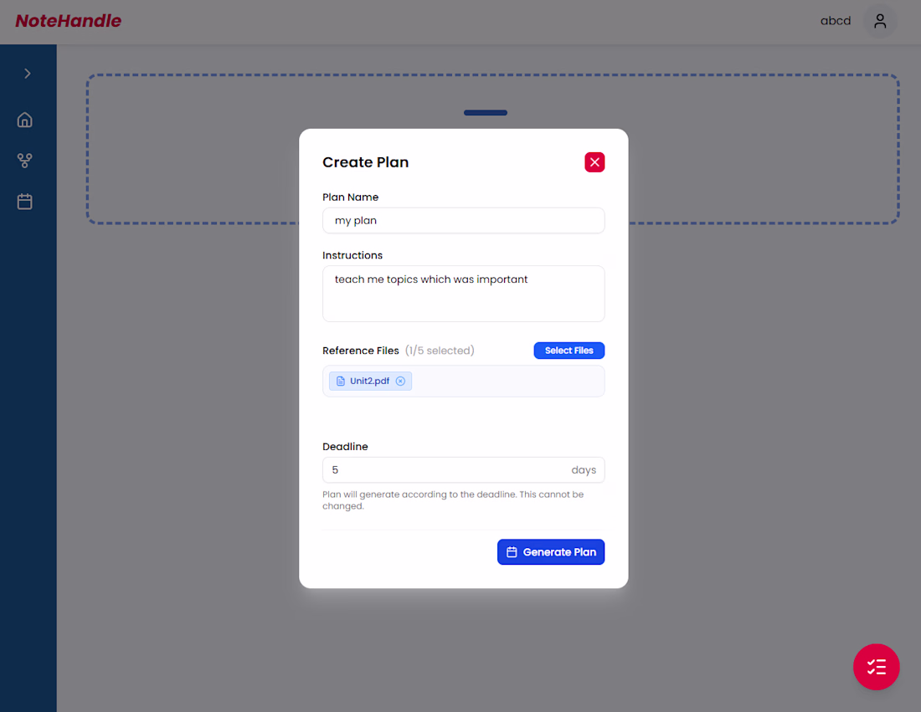Click the abcd username text
The width and height of the screenshot is (921, 712).
(x=836, y=21)
